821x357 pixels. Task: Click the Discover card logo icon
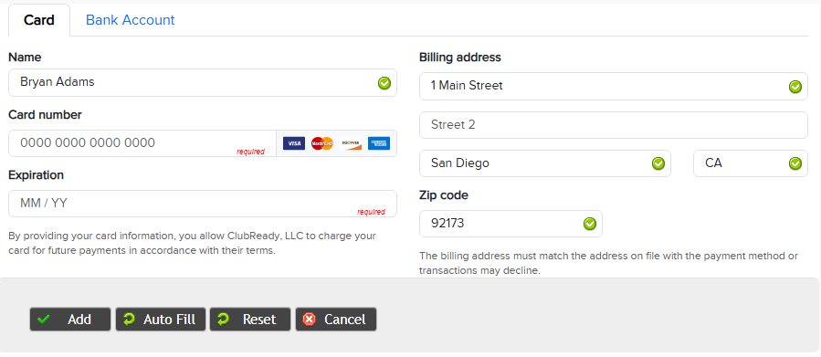pos(351,143)
